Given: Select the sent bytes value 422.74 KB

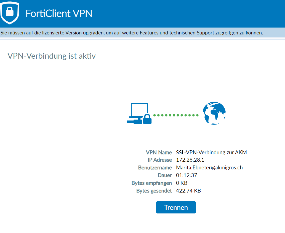Looking at the screenshot, I should pos(188,191).
